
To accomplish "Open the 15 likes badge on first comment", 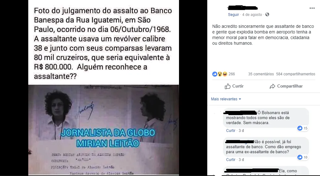I will (x=303, y=128).
